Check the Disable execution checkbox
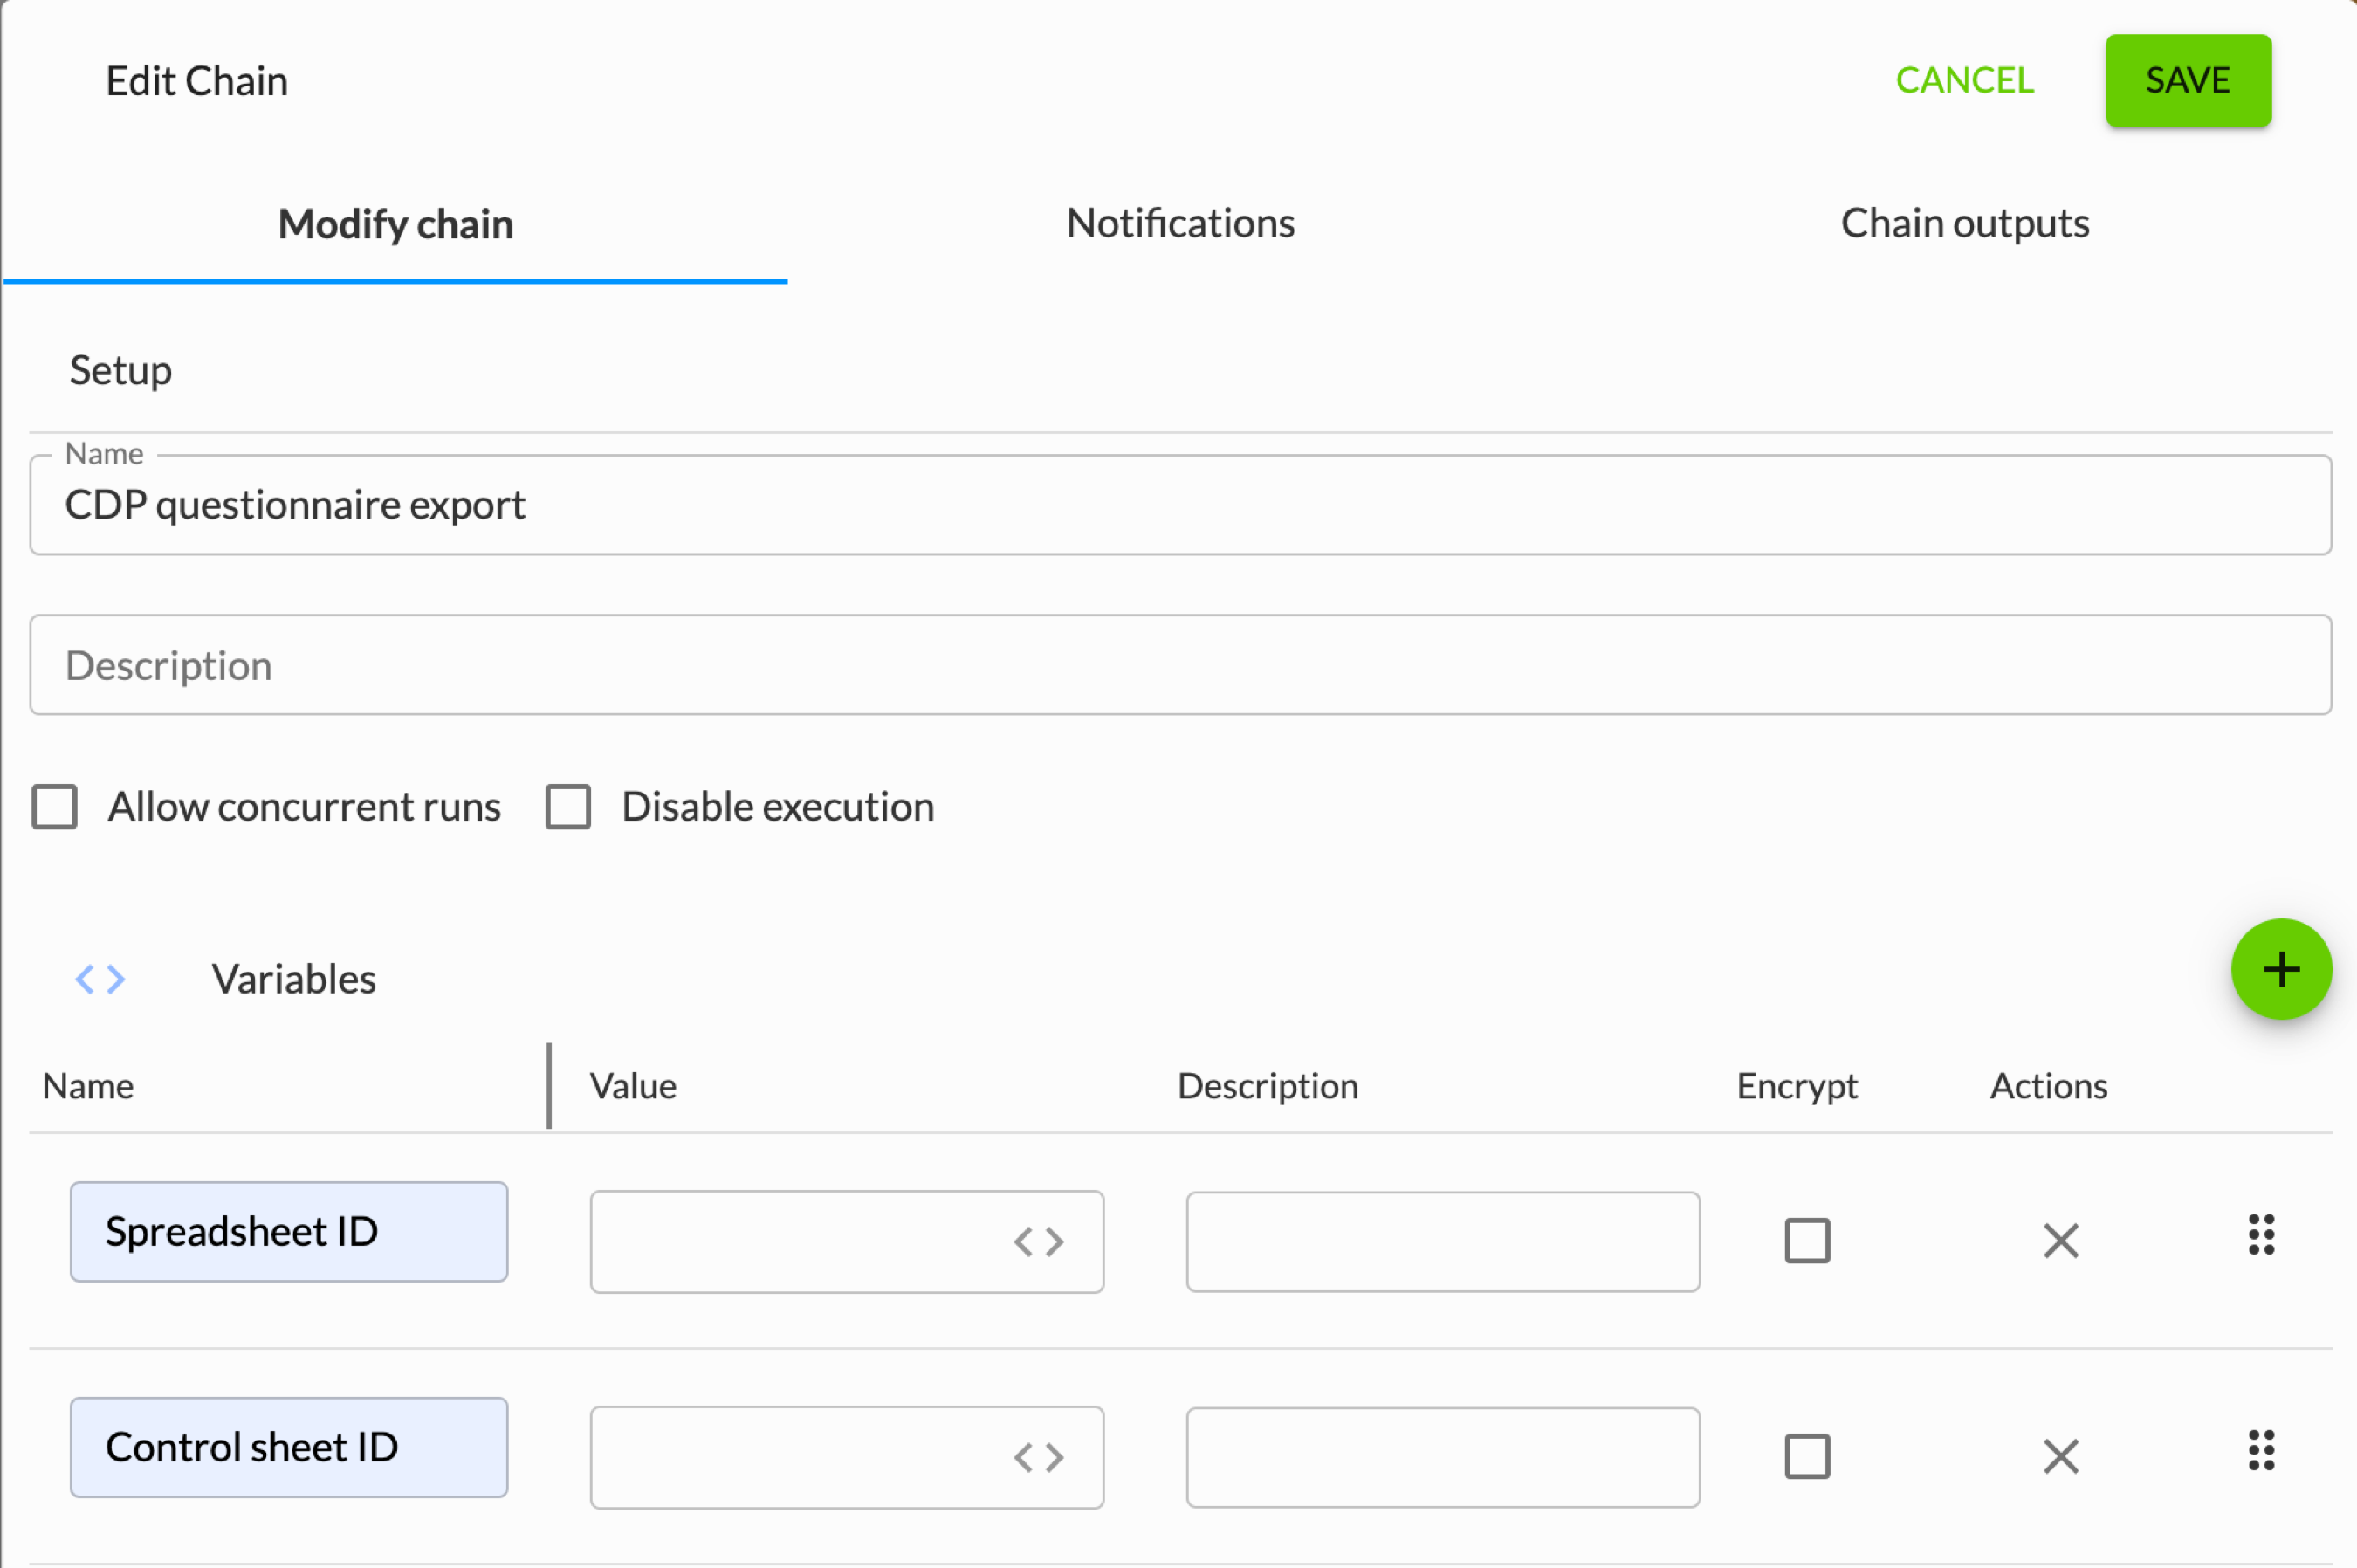This screenshot has height=1568, width=2357. point(568,807)
